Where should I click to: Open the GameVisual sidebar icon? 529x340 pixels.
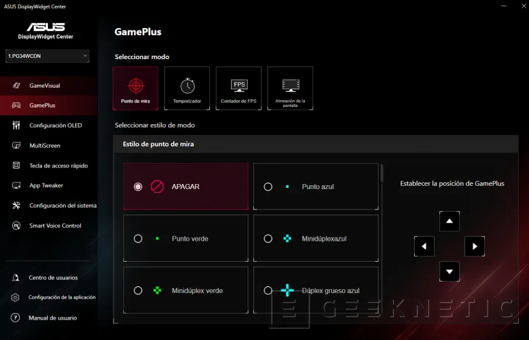16,85
